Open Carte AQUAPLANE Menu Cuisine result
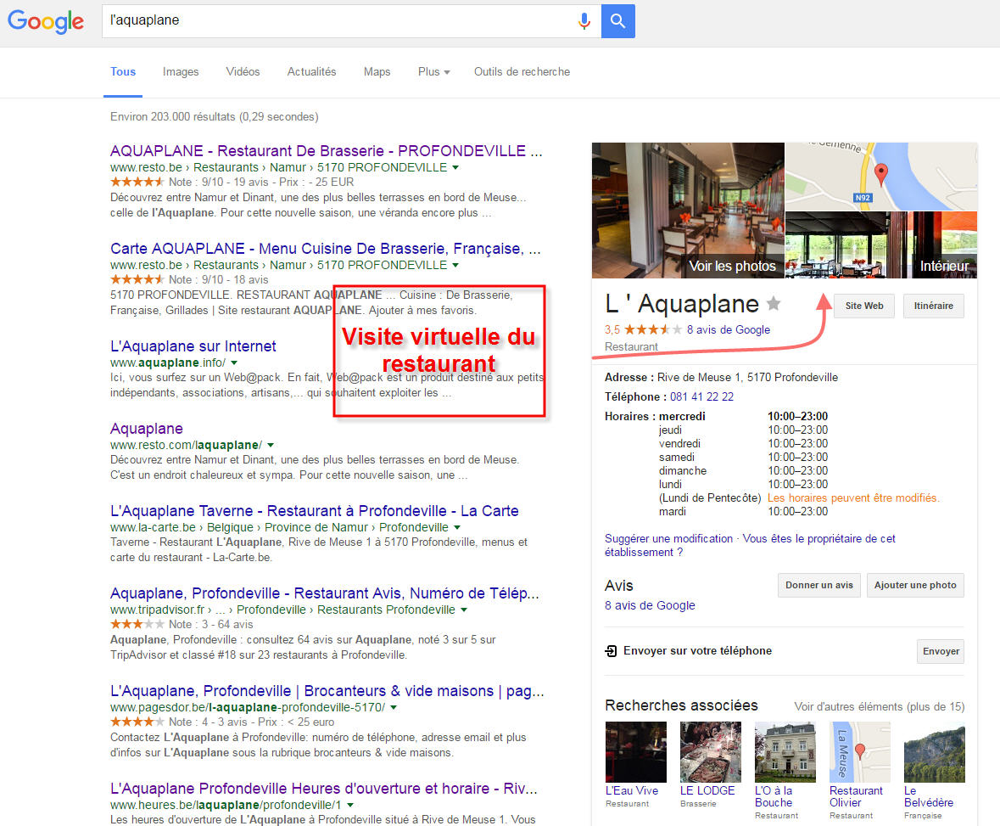The image size is (1000, 826). point(325,249)
